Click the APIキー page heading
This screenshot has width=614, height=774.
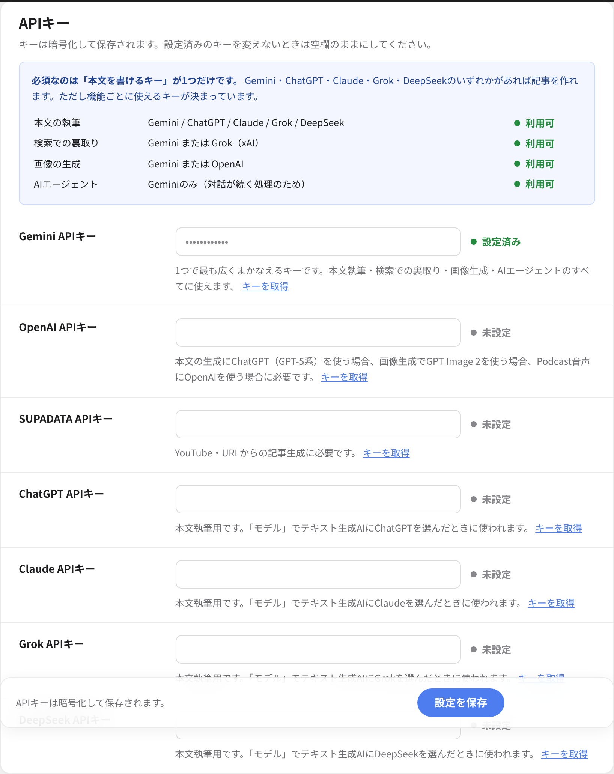[44, 23]
